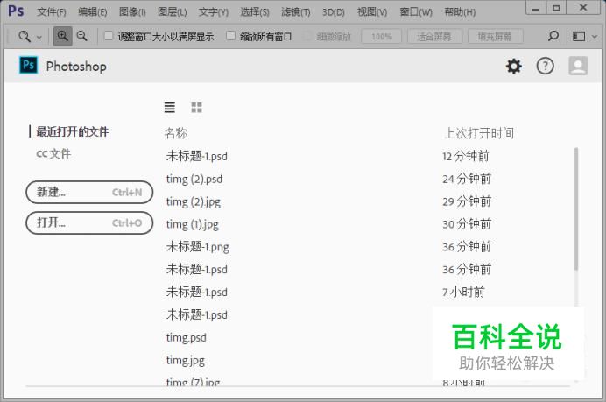Click the Ps logo in the menu bar
606x402 pixels.
point(16,11)
